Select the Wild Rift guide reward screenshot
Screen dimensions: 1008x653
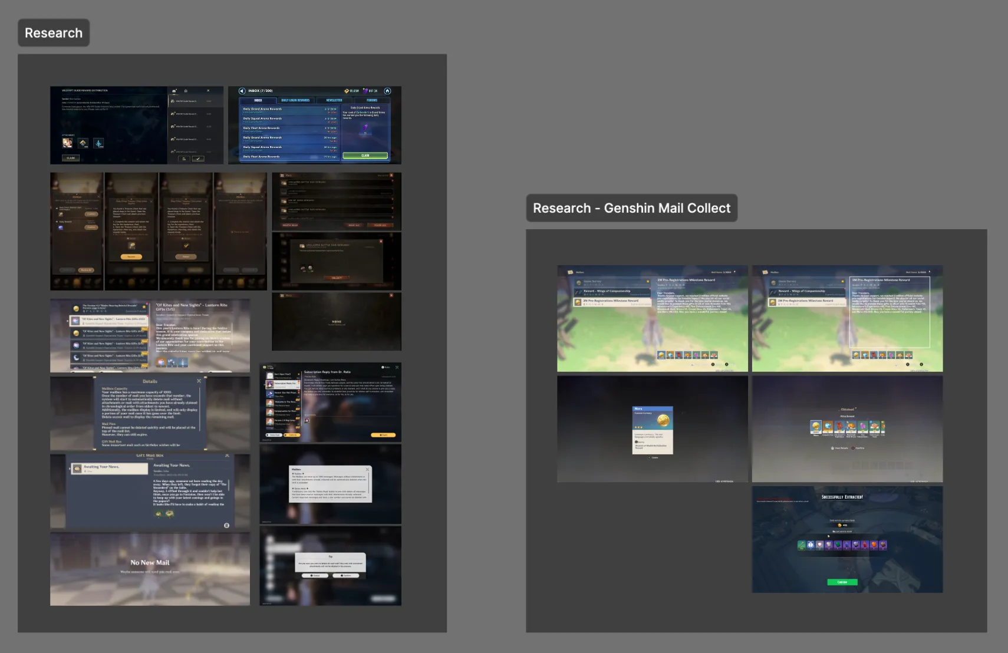pos(137,126)
